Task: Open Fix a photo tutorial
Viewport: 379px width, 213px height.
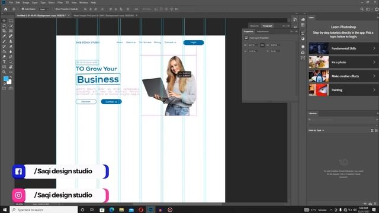Action: point(343,62)
